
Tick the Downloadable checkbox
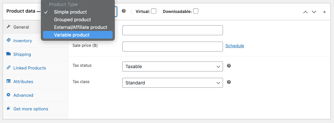(x=196, y=11)
